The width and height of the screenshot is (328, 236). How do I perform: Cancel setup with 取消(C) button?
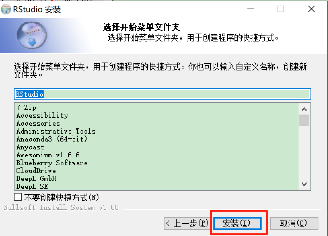pyautogui.click(x=294, y=223)
